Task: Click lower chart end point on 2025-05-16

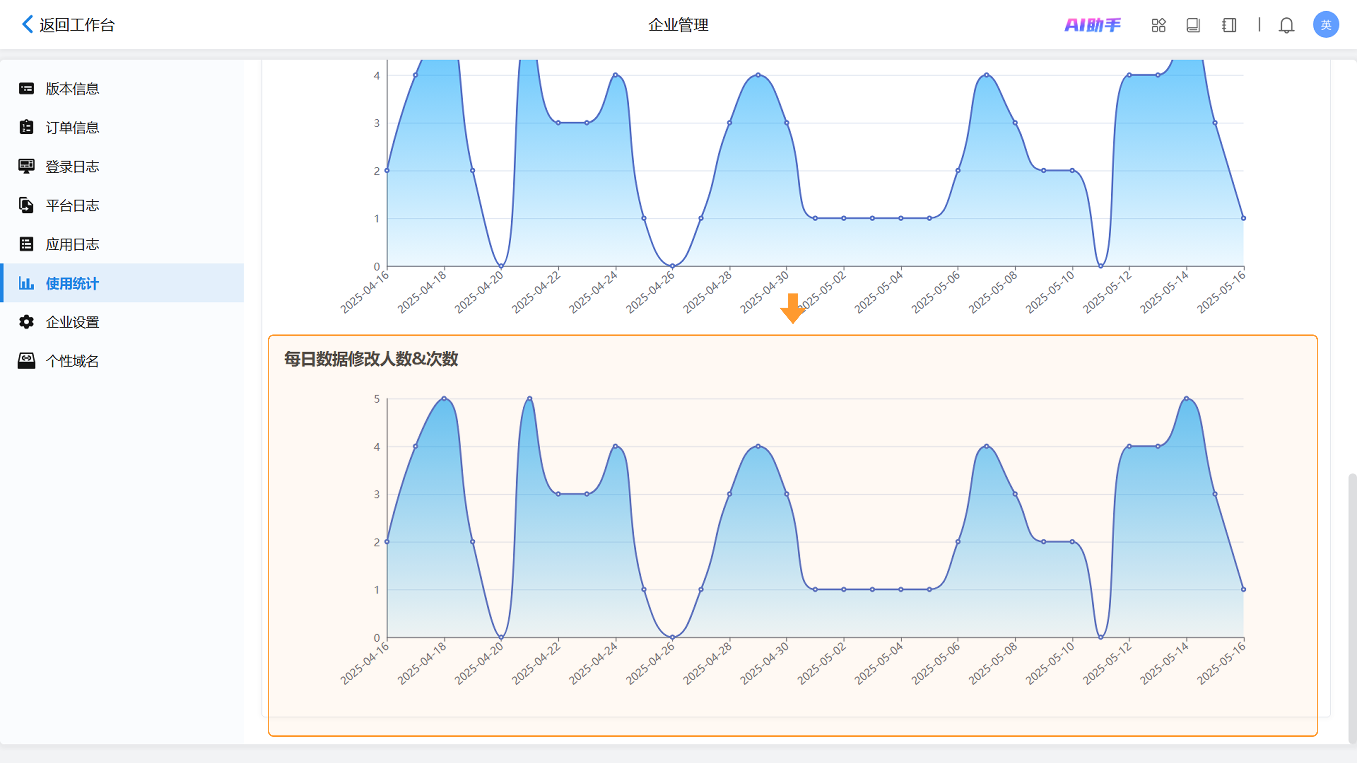Action: point(1243,589)
